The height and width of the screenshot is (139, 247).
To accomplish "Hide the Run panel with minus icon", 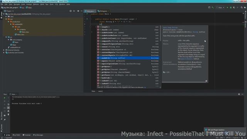I will coord(242,94).
